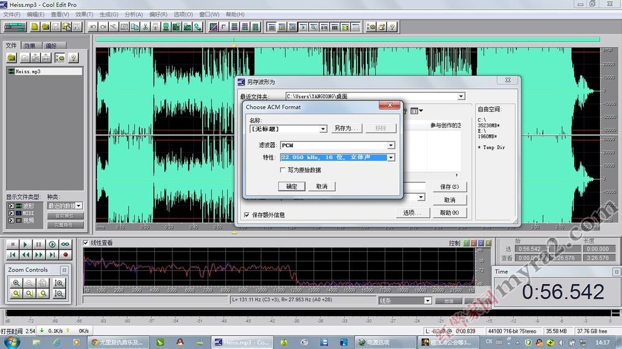Open the 最近的数据 sort dropdown

click(78, 206)
